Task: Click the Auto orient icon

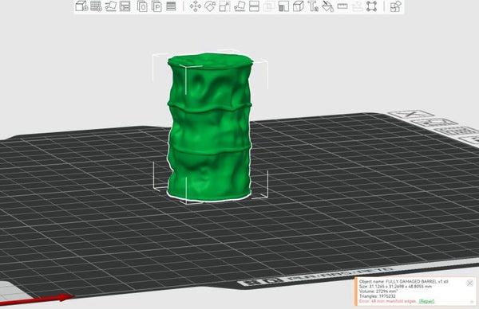Action: tap(111, 6)
